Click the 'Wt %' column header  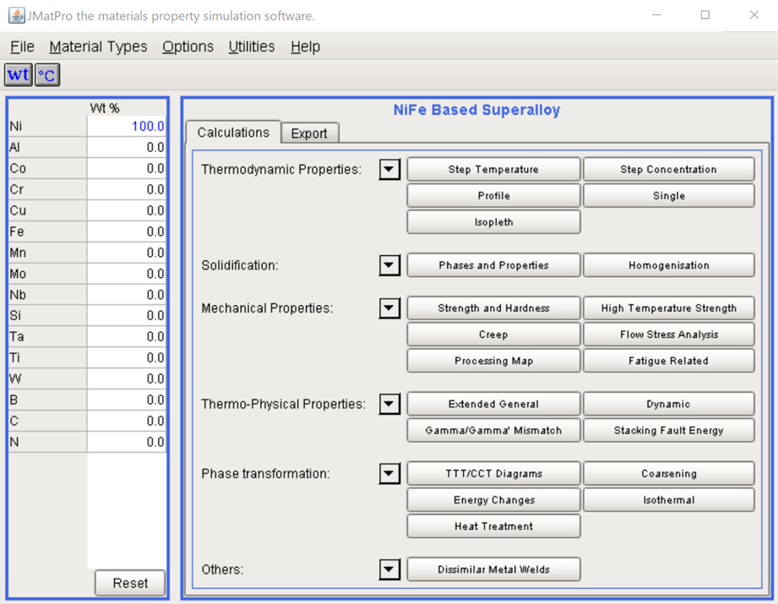click(x=105, y=108)
